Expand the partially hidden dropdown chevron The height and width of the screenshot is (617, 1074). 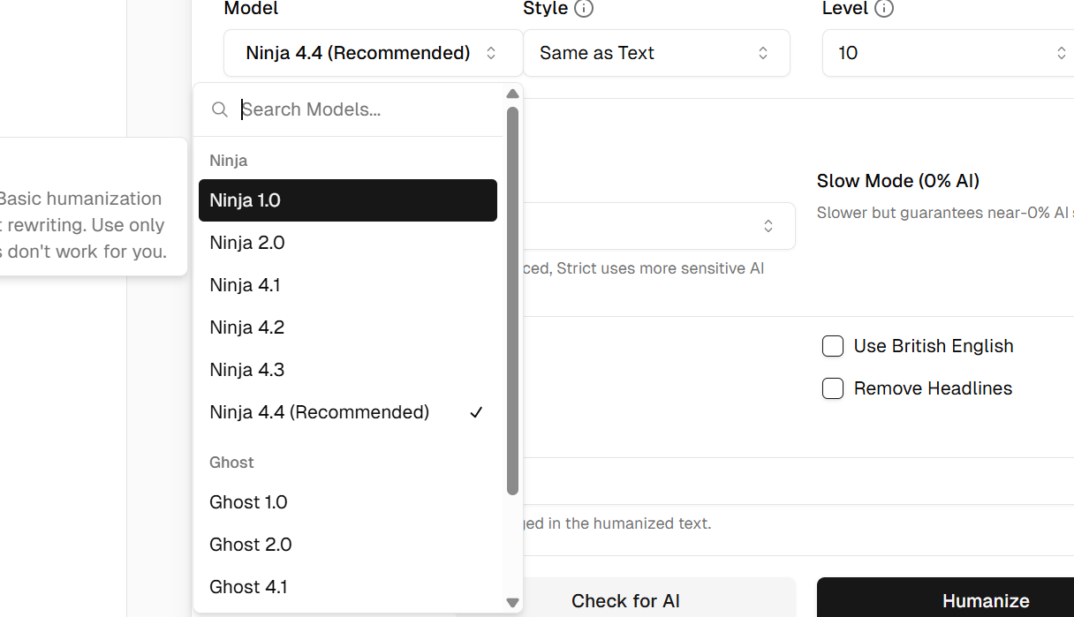pos(768,226)
